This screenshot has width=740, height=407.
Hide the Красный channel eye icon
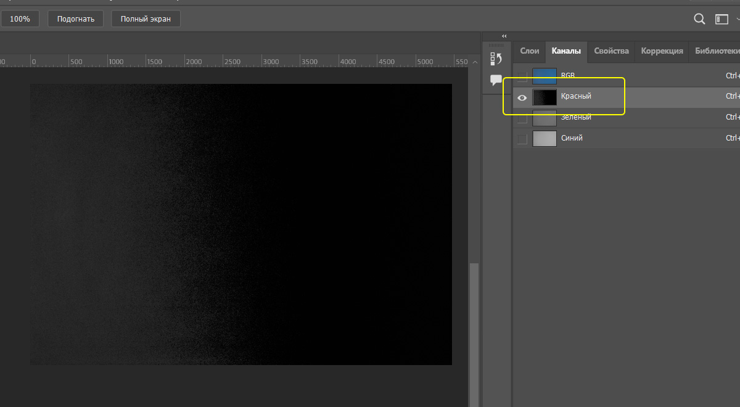click(522, 97)
